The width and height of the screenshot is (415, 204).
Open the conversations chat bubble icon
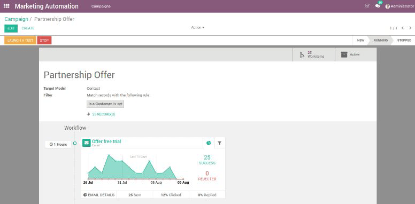(x=378, y=6)
